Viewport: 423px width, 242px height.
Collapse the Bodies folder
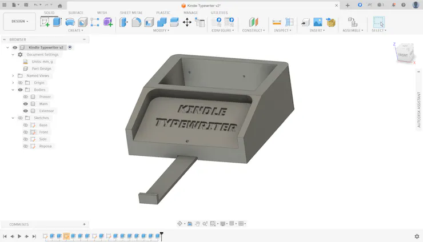[13, 90]
